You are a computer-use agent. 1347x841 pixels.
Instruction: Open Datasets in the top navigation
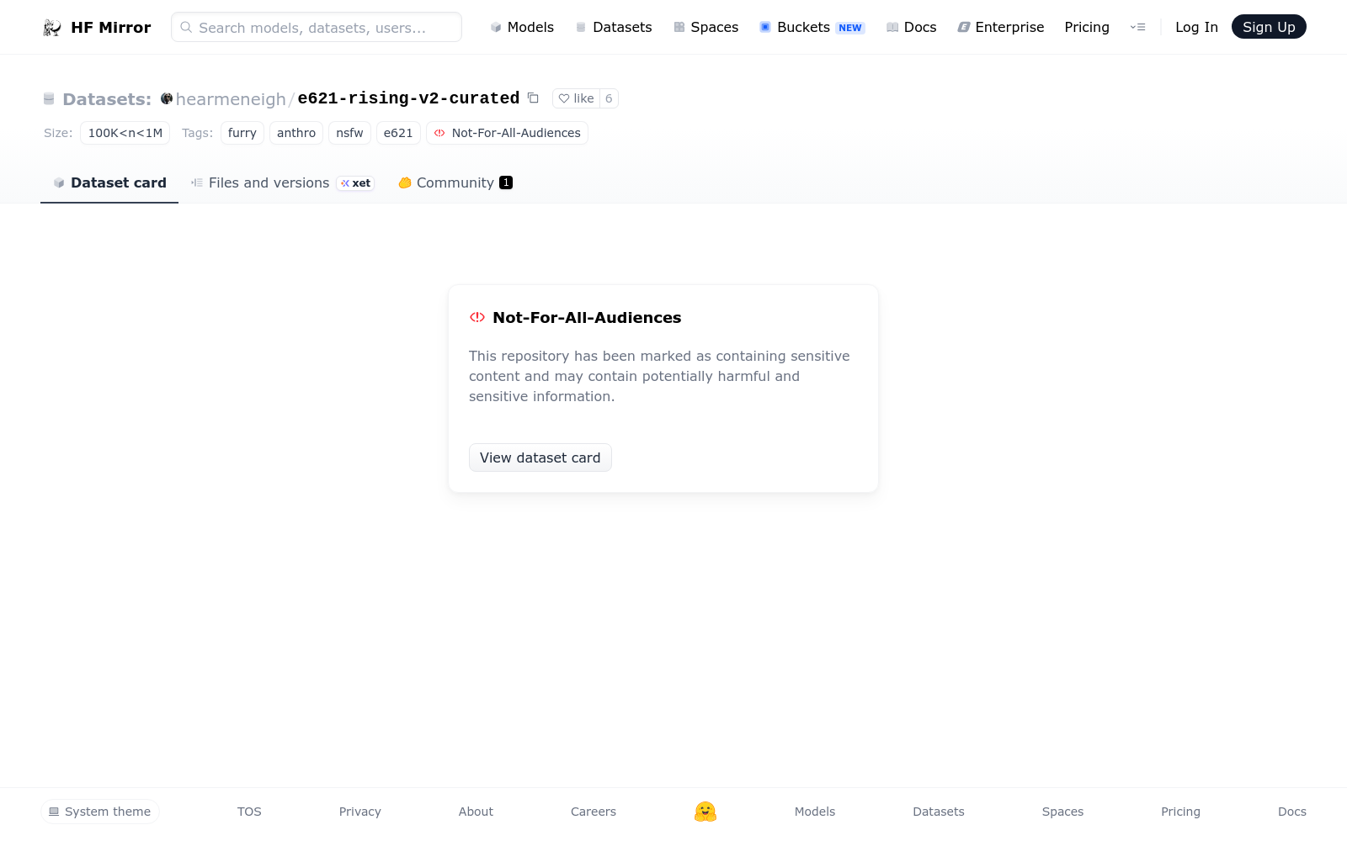(x=614, y=27)
